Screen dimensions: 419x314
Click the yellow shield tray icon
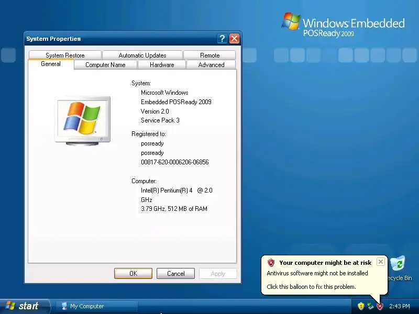361,306
